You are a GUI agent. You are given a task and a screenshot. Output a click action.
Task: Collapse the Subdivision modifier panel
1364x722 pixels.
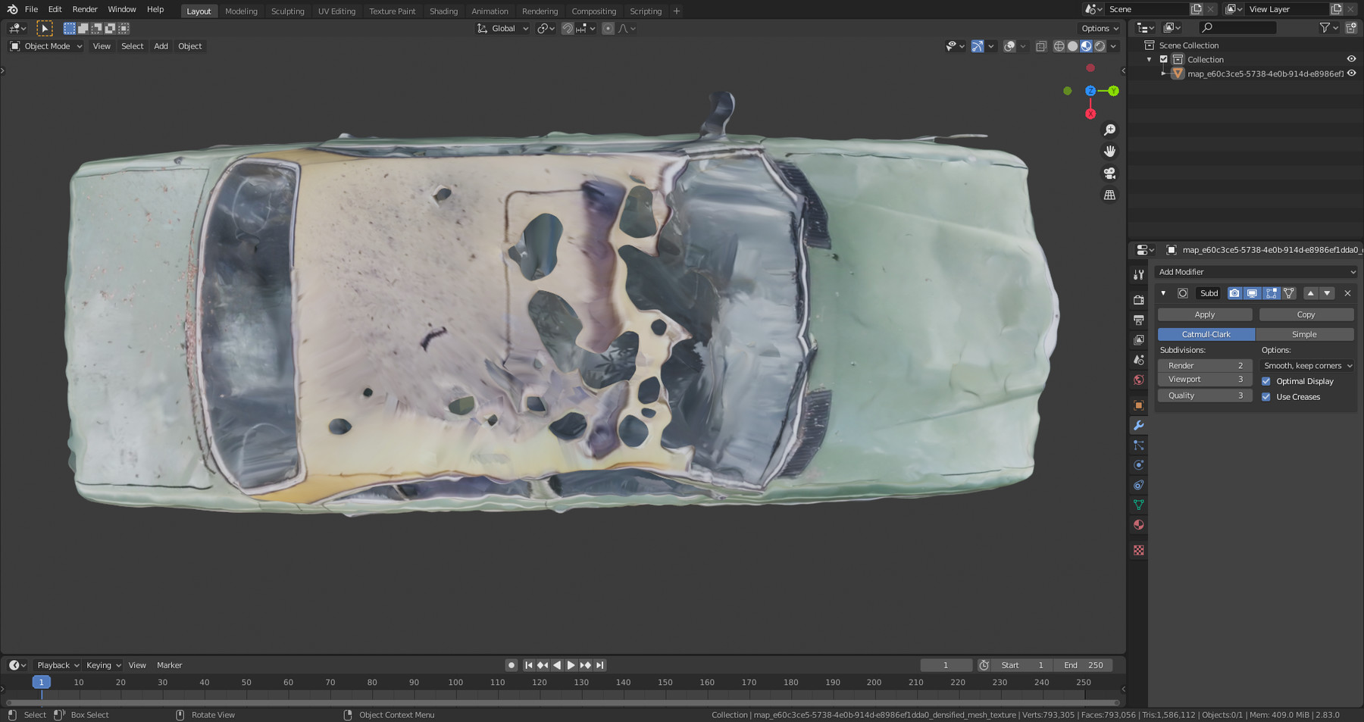[1163, 293]
